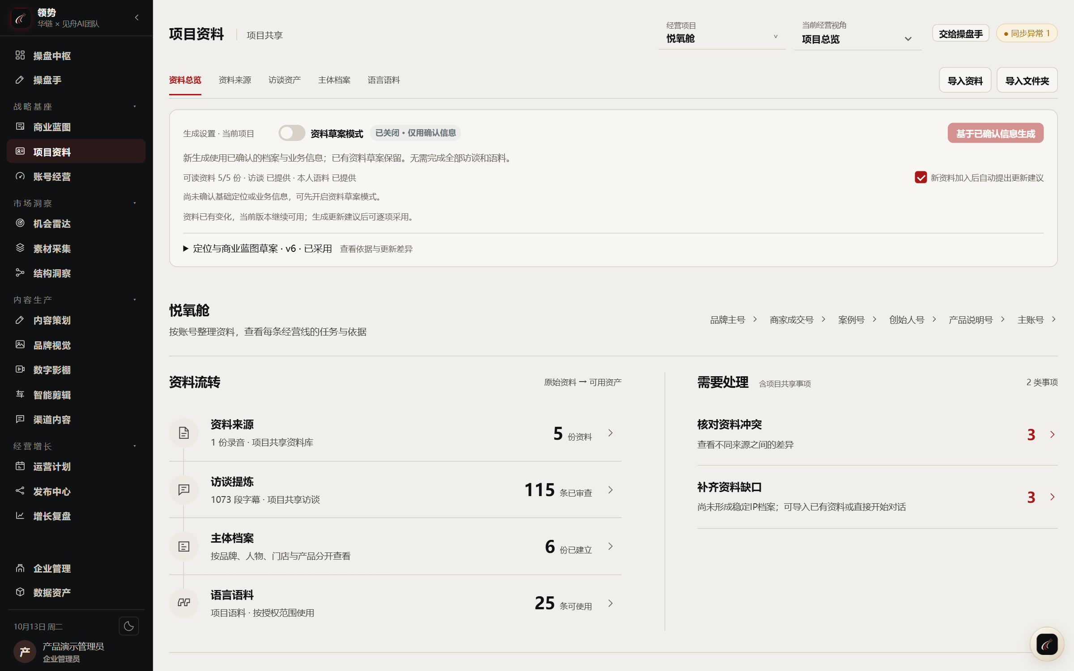Open 查看依据与更新差异 link
This screenshot has height=671, width=1074.
376,249
